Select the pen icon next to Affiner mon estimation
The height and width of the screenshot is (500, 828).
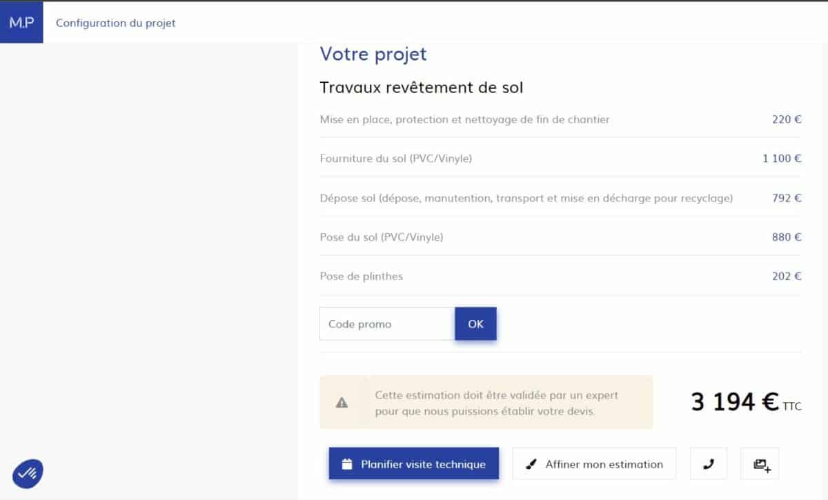pyautogui.click(x=530, y=463)
